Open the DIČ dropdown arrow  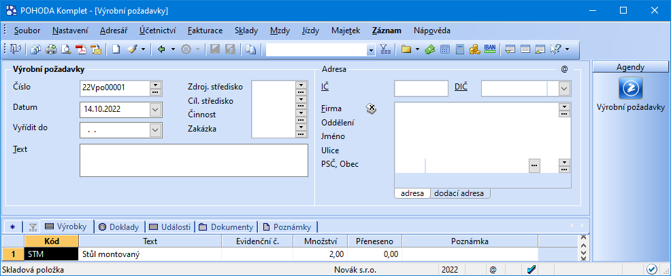564,89
